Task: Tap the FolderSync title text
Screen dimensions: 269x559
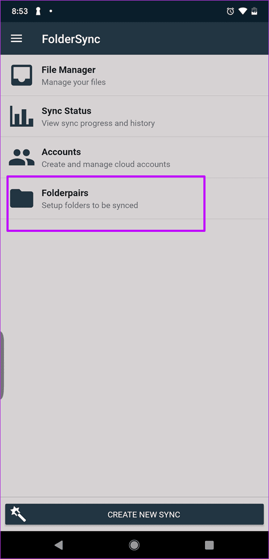Action: [71, 39]
